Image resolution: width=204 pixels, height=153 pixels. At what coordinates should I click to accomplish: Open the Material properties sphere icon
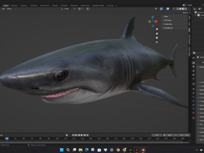[193, 113]
